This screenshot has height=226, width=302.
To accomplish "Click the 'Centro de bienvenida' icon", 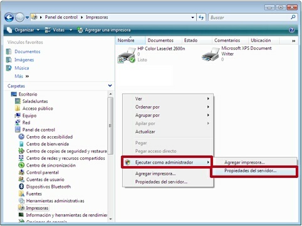I will (x=21, y=144).
